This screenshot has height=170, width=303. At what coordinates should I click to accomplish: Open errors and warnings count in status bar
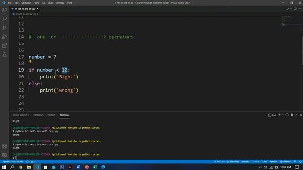point(30,161)
